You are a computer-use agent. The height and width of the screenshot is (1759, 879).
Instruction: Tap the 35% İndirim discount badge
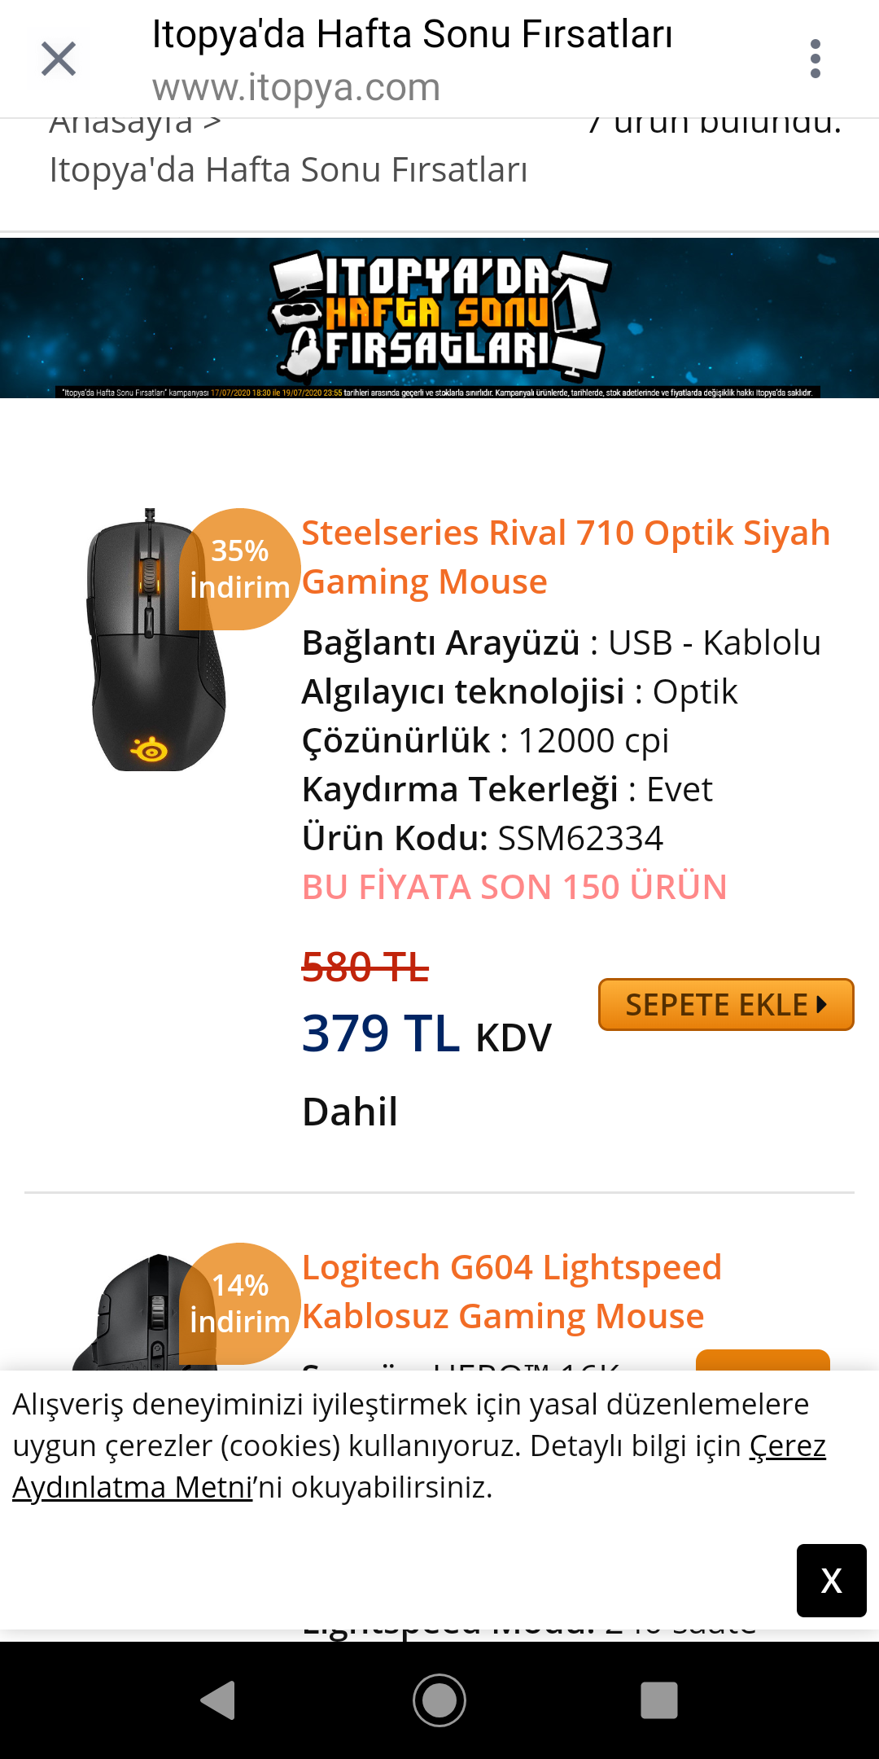[x=239, y=568]
